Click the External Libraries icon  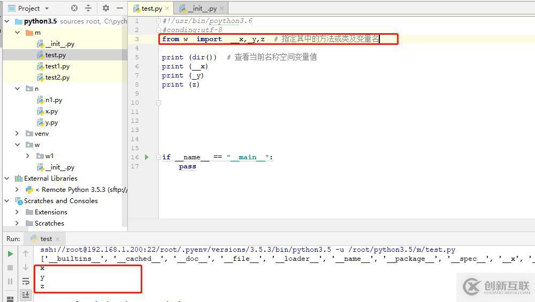point(18,179)
